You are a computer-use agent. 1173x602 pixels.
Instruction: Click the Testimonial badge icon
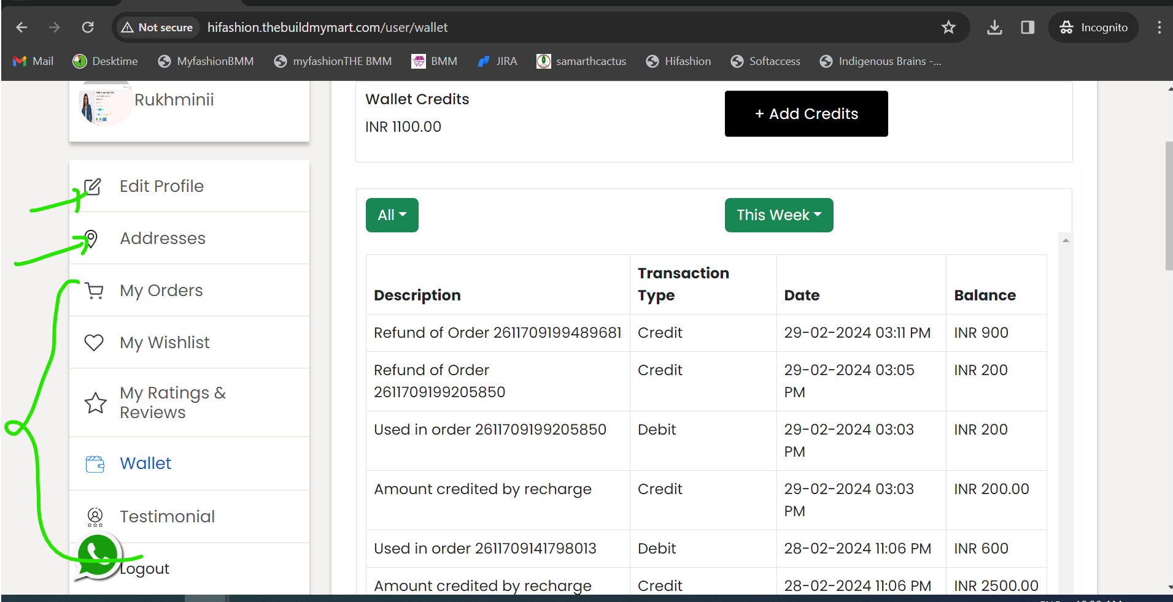point(95,517)
